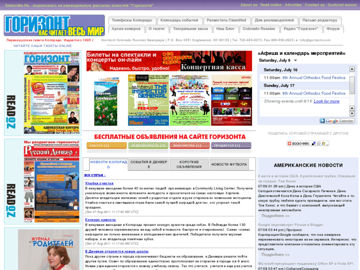Viewport: 360px width, 270px height.
Task: Open the Contact us link
Action: click(314, 5)
